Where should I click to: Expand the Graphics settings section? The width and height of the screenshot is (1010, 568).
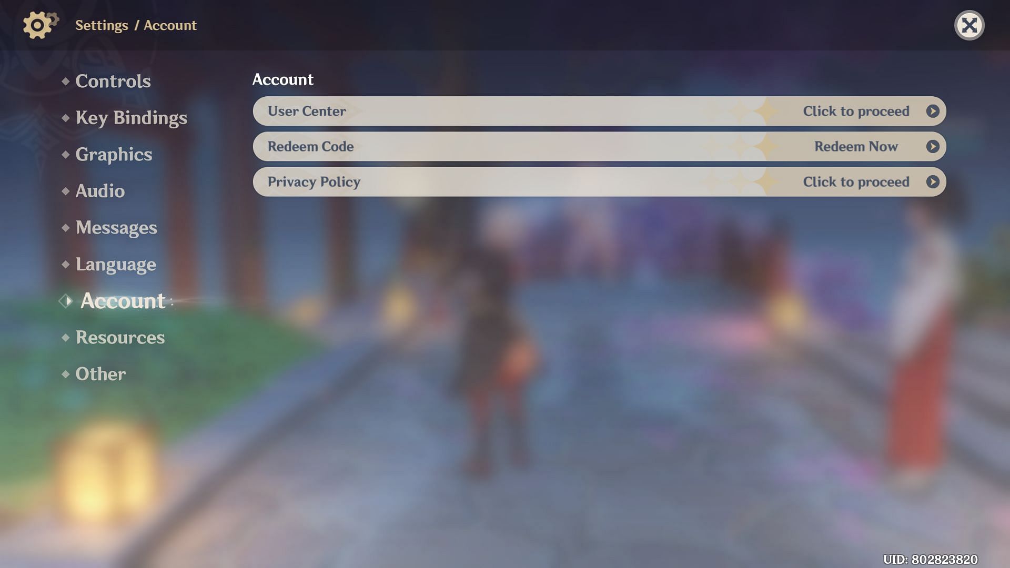pyautogui.click(x=114, y=154)
